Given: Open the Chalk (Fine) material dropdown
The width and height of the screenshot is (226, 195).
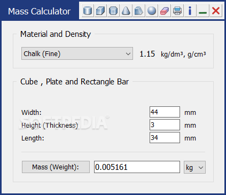Looking at the screenshot, I should 77,53.
